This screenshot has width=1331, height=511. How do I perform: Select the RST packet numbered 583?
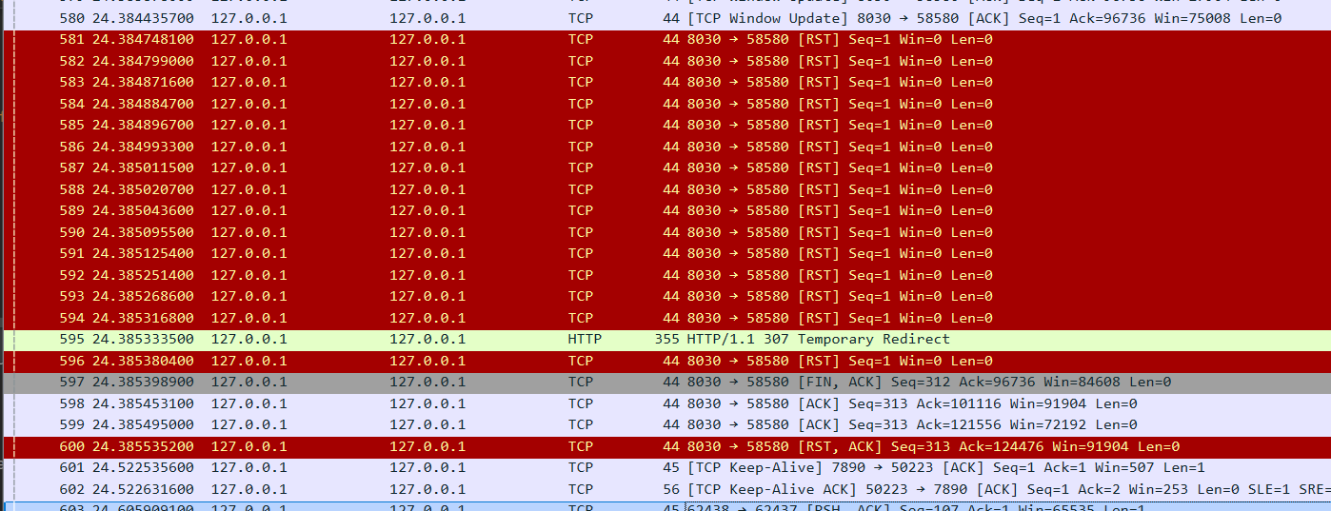[666, 83]
